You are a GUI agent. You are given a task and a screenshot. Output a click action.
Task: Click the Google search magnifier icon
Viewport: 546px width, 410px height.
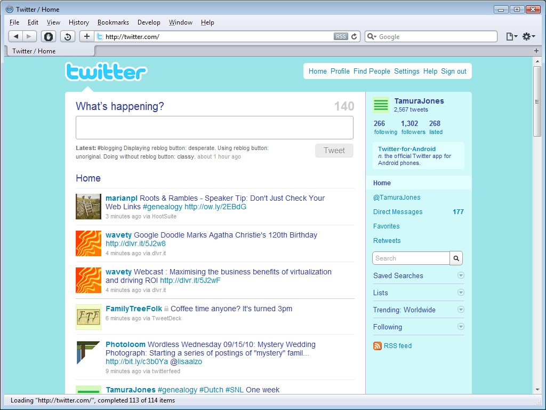pyautogui.click(x=371, y=37)
